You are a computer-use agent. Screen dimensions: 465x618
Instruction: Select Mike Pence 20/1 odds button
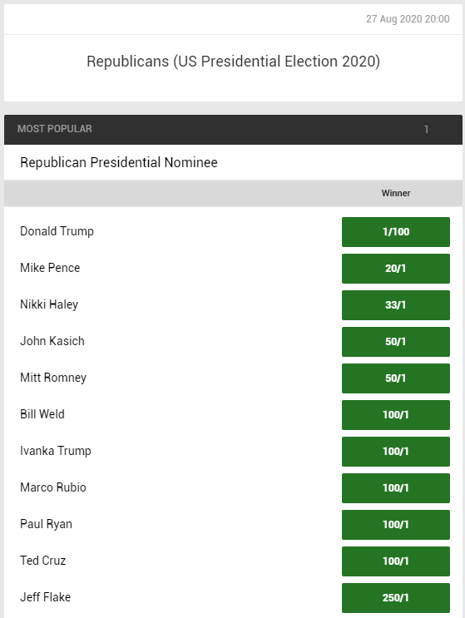396,269
